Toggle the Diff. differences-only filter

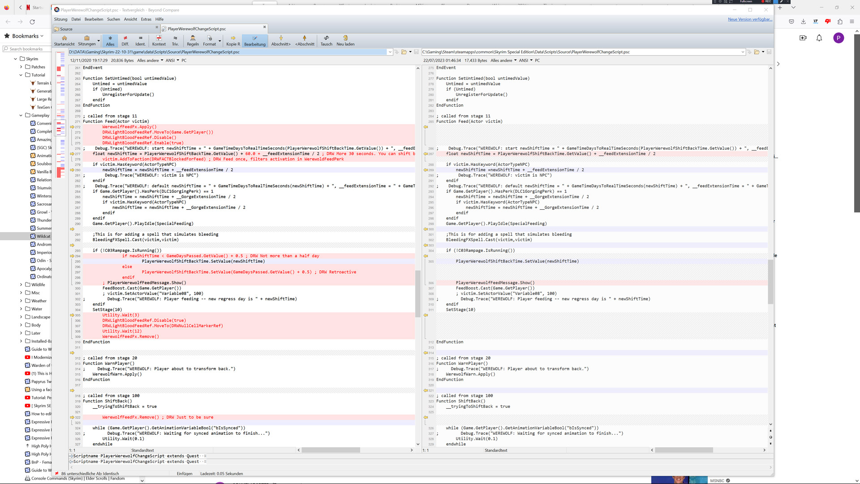click(x=125, y=40)
